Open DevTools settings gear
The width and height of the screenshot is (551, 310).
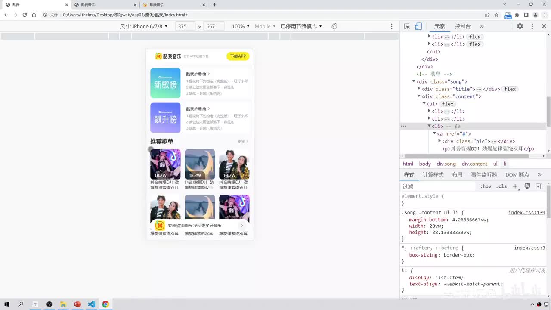(520, 26)
